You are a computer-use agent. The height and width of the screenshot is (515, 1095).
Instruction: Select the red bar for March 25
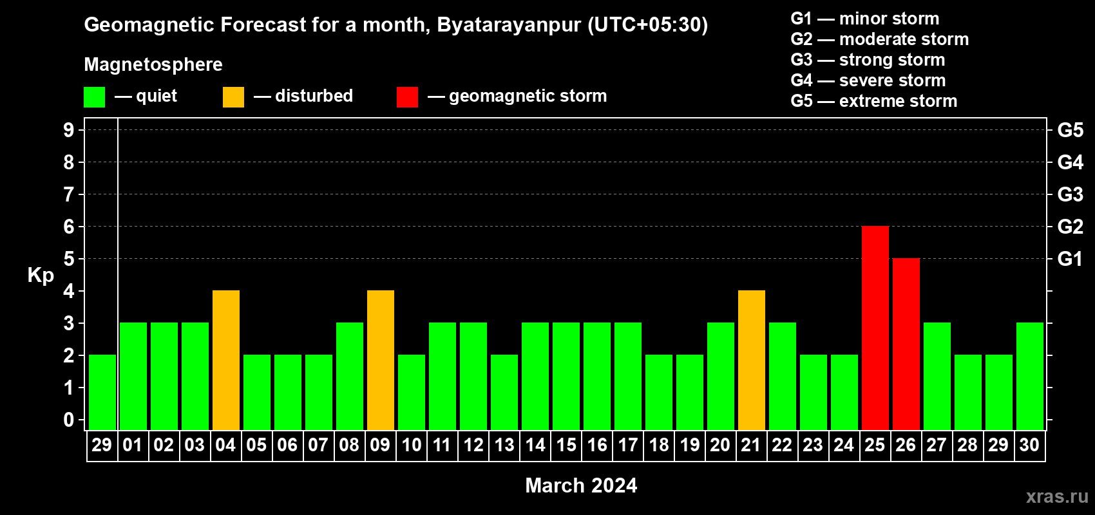tap(875, 328)
